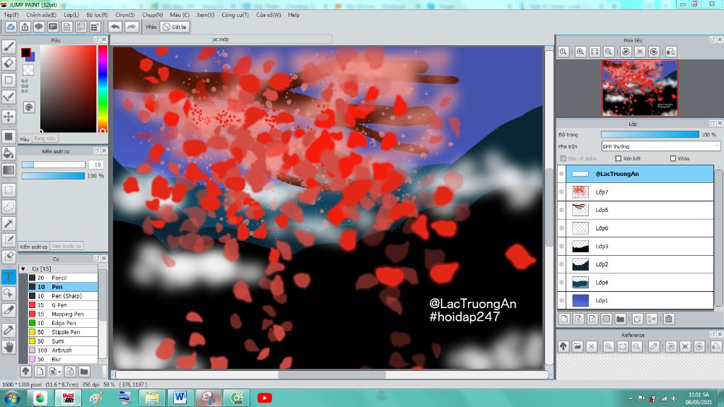The image size is (724, 407).
Task: Select the Text tool
Action: [x=8, y=277]
